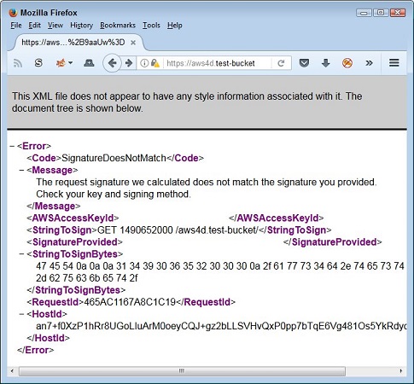The width and height of the screenshot is (414, 384).
Task: Minimize the Firefox window
Action: [364, 13]
